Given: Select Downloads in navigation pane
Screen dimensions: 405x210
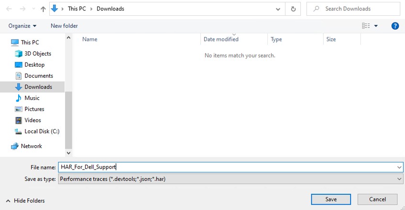Looking at the screenshot, I should (38, 87).
